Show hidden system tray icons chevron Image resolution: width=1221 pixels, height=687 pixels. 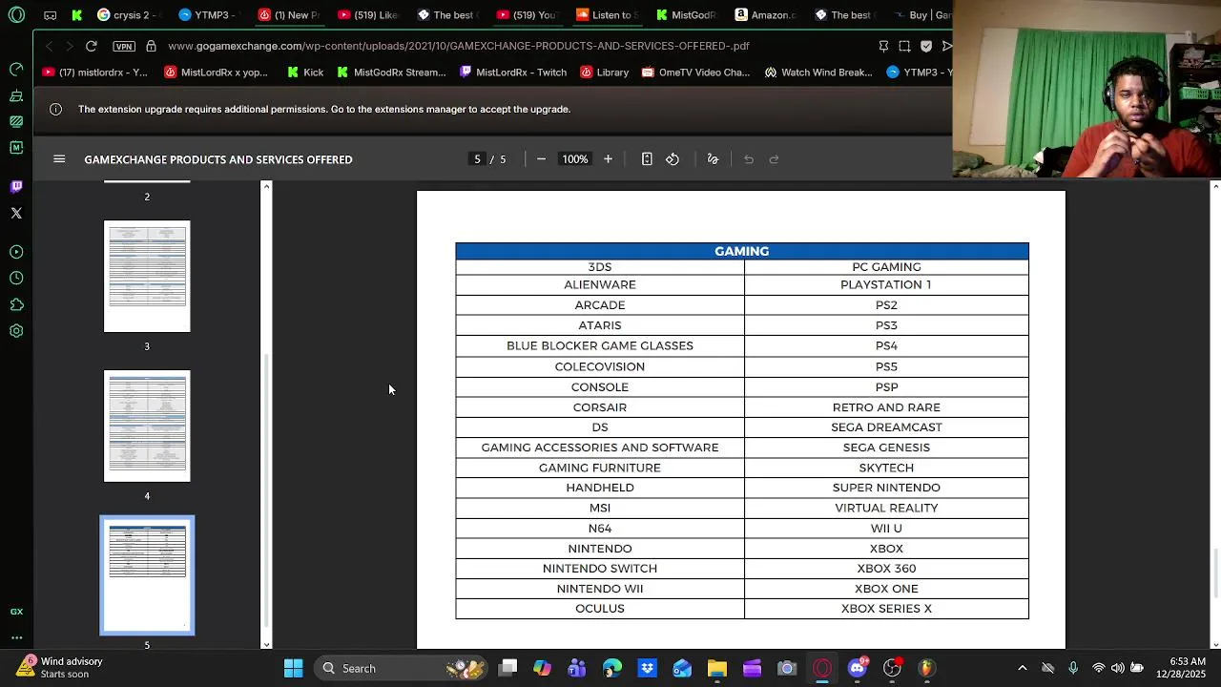(x=1022, y=668)
